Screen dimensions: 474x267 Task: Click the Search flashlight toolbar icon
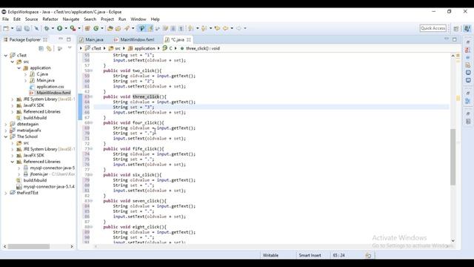(x=127, y=28)
